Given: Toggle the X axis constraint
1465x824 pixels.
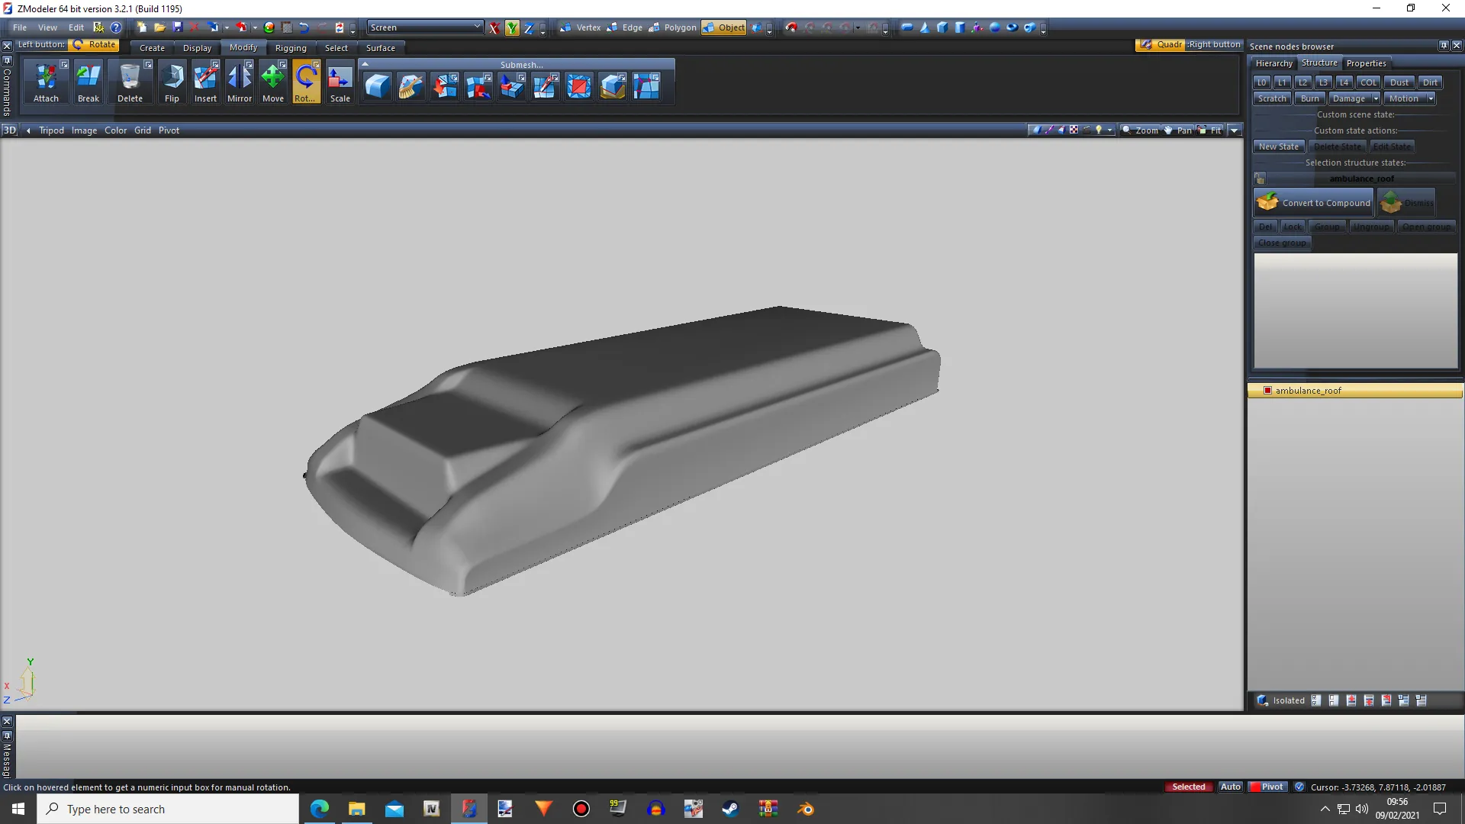Looking at the screenshot, I should (494, 28).
